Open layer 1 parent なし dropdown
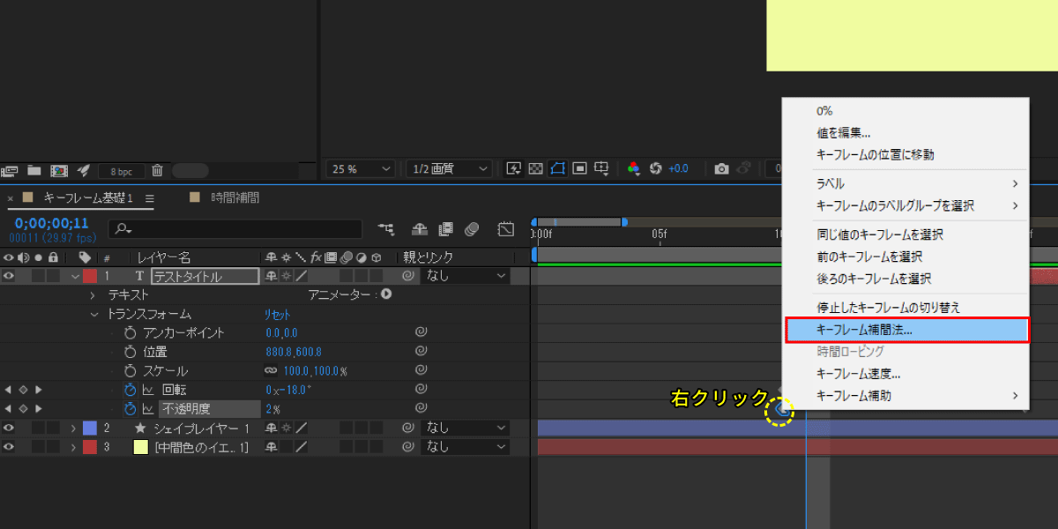The width and height of the screenshot is (1058, 529). coord(466,276)
